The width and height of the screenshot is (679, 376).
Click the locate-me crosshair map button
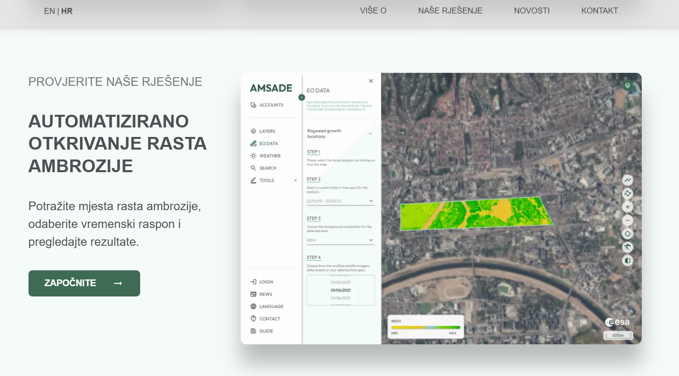coord(627,234)
